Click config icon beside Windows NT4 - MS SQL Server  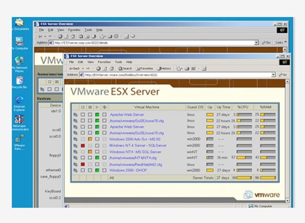click(x=75, y=151)
